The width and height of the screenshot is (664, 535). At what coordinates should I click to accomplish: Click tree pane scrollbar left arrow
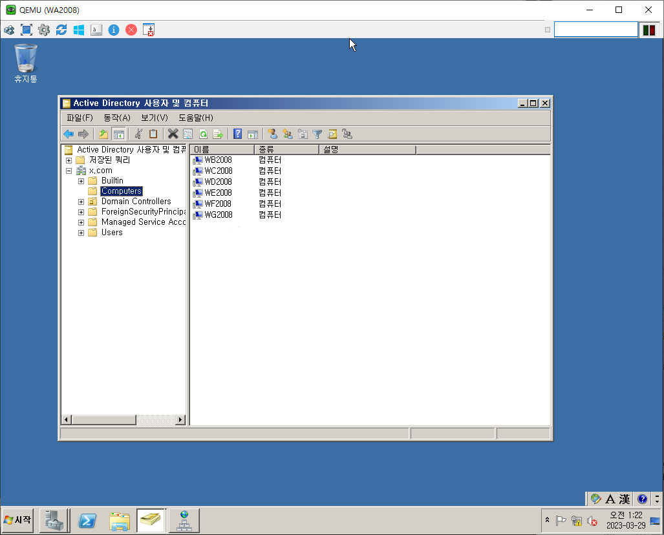(66, 420)
